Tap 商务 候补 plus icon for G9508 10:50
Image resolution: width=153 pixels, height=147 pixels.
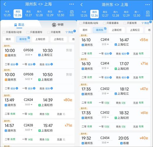click(x=52, y=88)
